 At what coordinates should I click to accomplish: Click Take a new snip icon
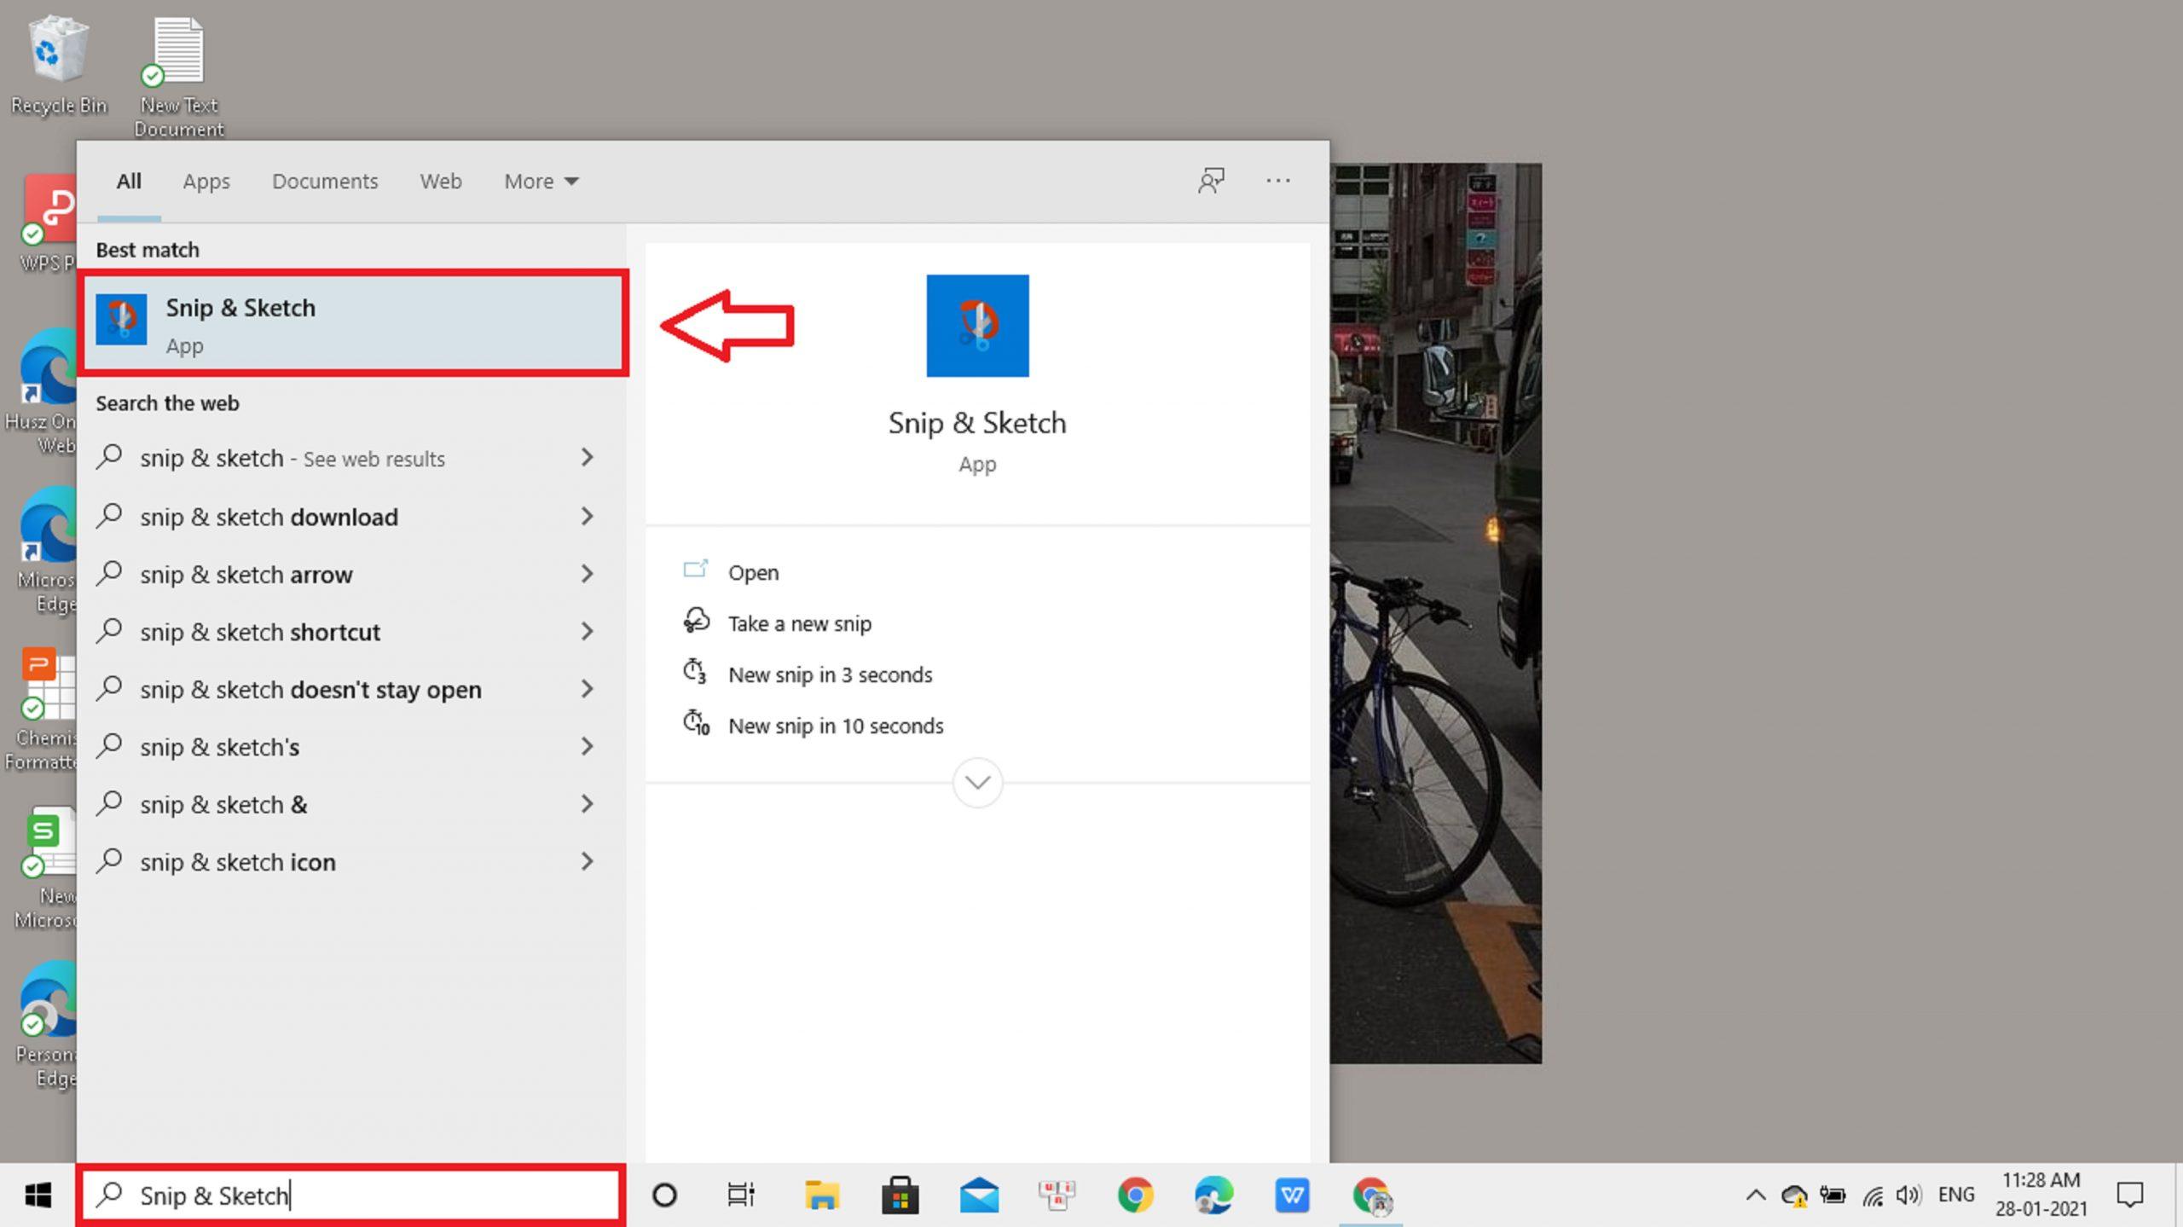pos(696,621)
